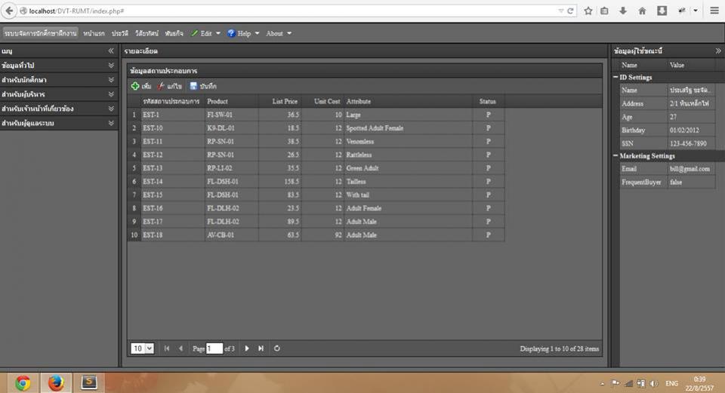Screen dimensions: 725x393
Task: Open the Edit menu dropdown
Action: coord(205,33)
